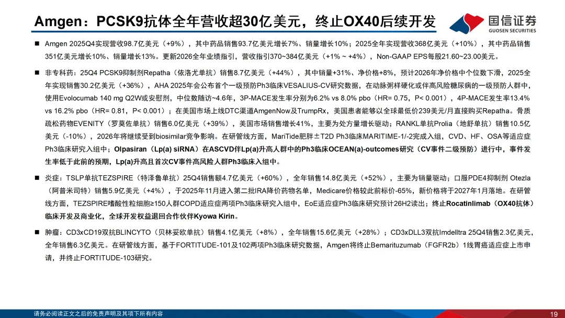This screenshot has width=565, height=318.
Task: Click the text 'Non-GAAP EPS每股21.60~23.00美元'
Action: (437, 56)
